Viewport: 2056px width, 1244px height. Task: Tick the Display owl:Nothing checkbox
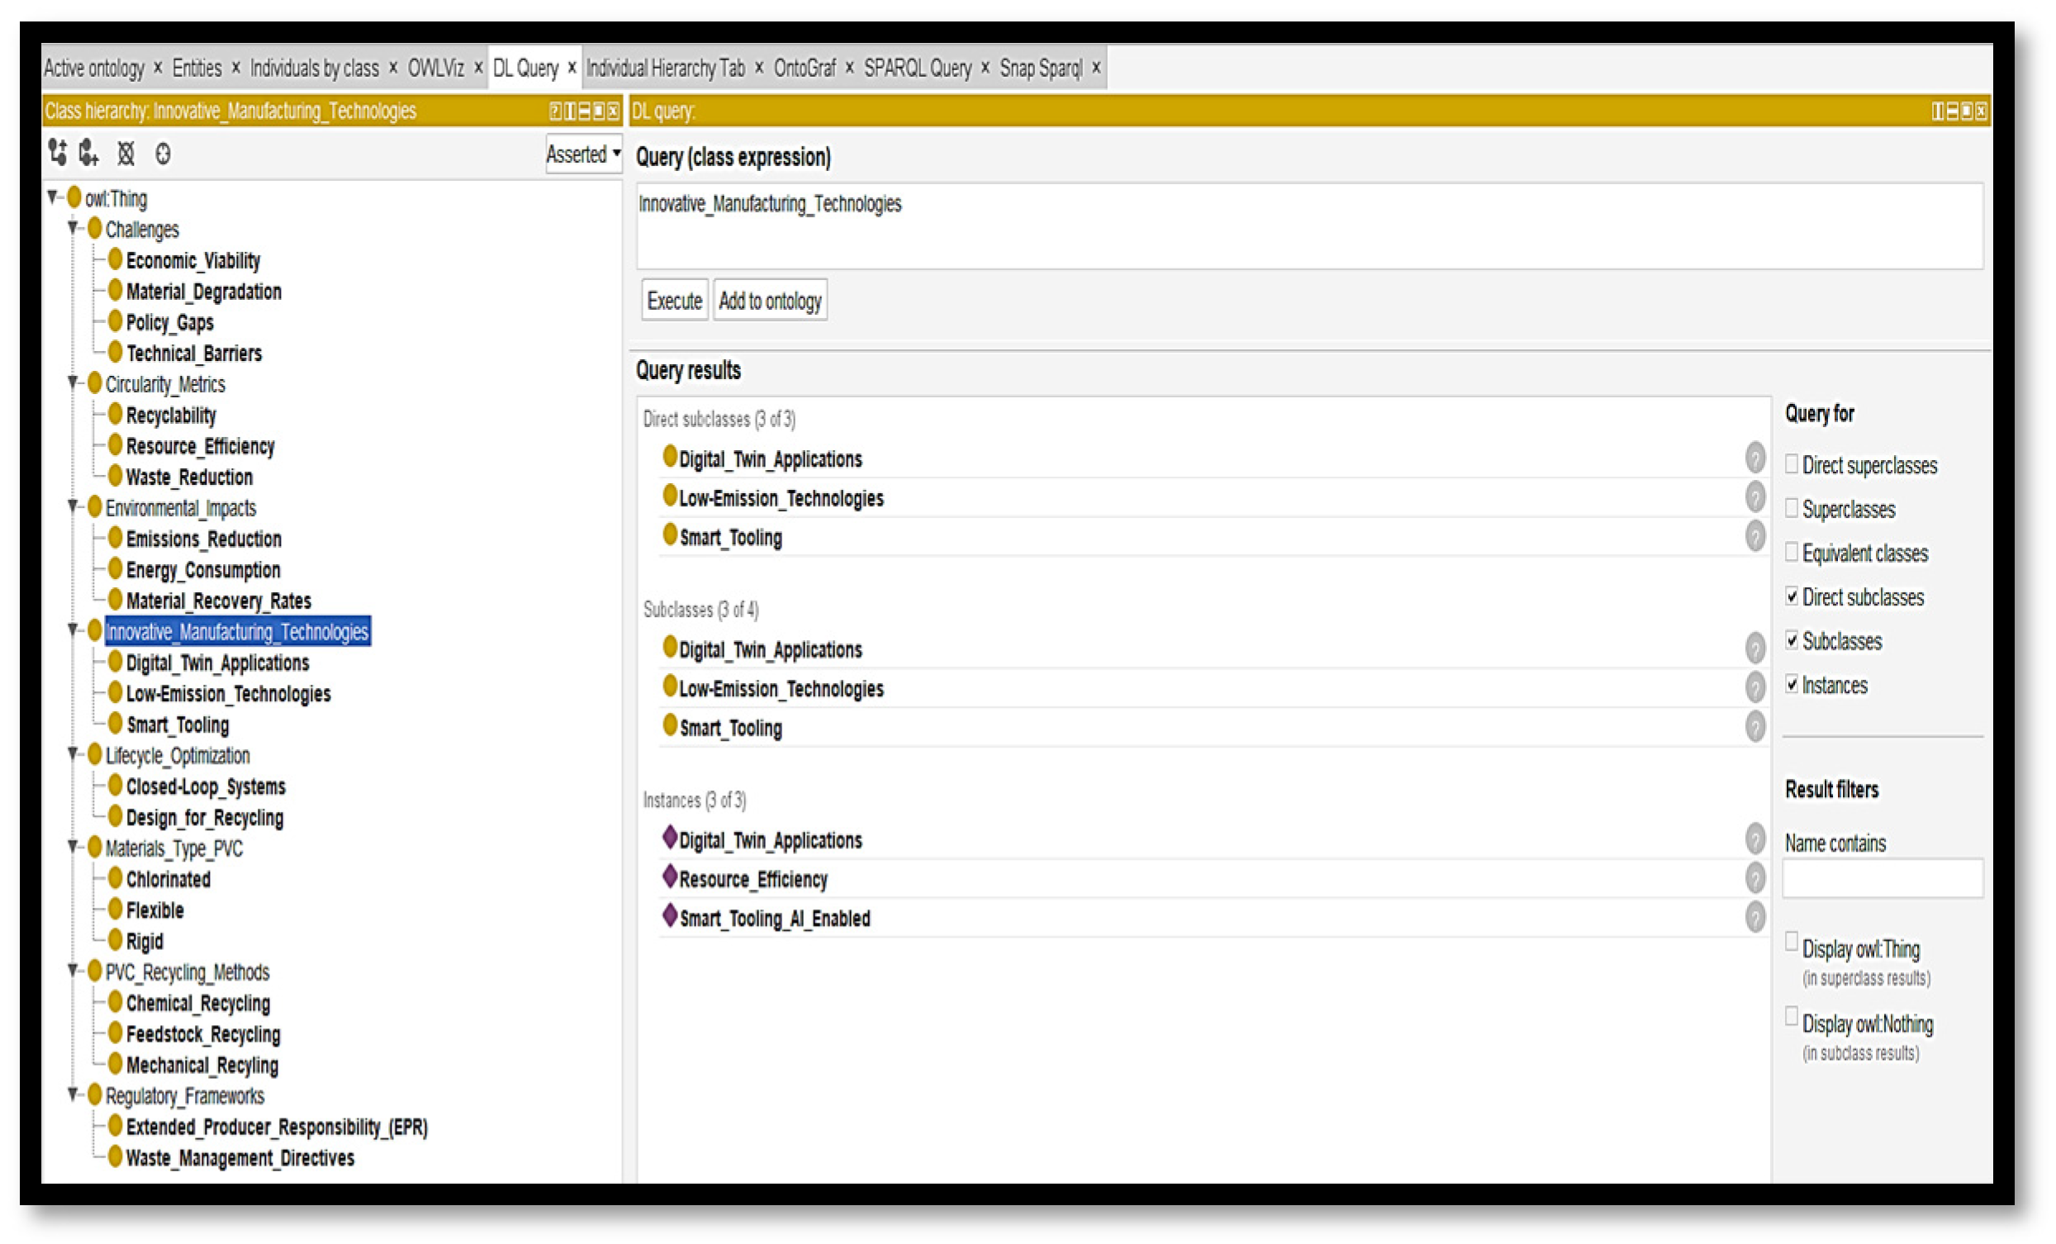point(1792,1016)
